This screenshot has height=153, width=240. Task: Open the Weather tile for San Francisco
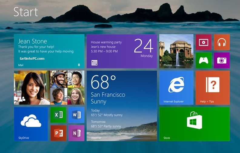(x=122, y=105)
